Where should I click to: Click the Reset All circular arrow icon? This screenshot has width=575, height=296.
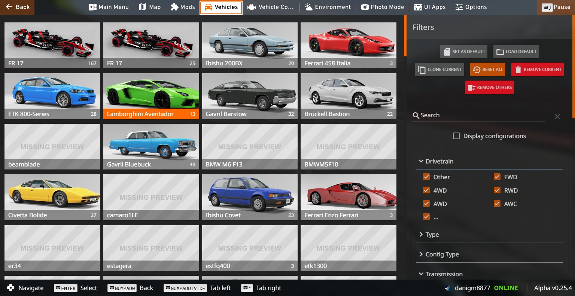(476, 69)
